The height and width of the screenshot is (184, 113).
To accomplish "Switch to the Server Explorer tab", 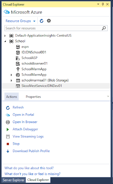I will click(x=13, y=180).
